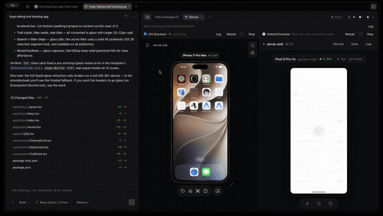Image resolution: width=383 pixels, height=216 pixels.
Task: Click the split-panel icon in the simulator side toolbar
Action: 252,45
